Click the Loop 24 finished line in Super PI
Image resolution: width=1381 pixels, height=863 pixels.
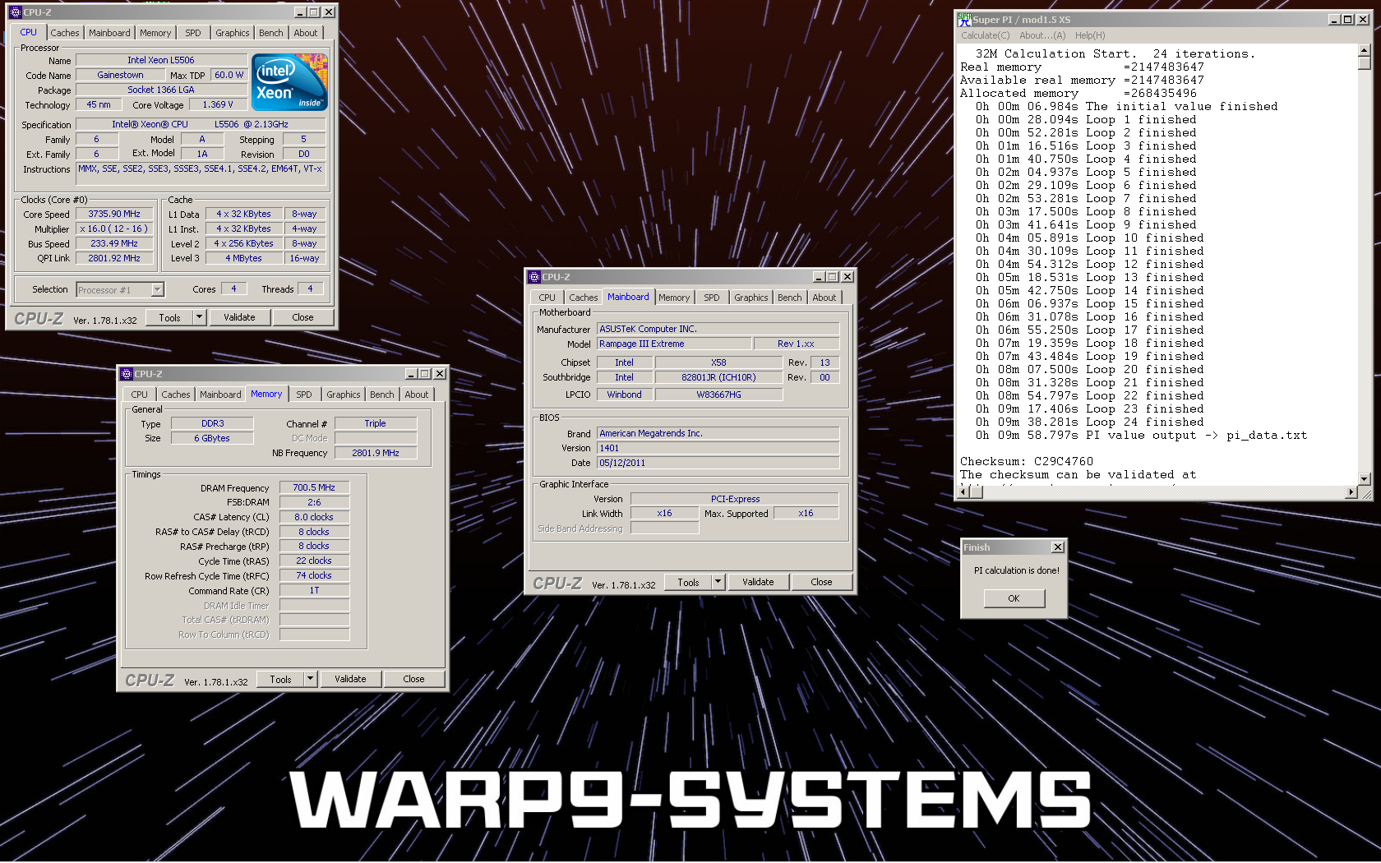[1090, 422]
